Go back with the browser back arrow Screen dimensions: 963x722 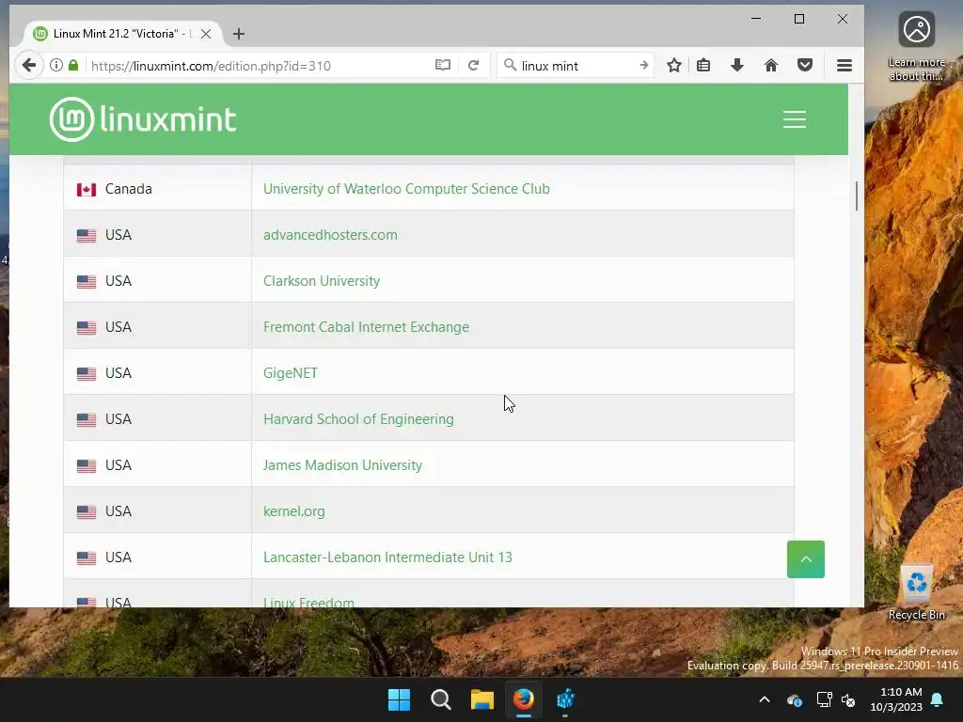tap(29, 65)
